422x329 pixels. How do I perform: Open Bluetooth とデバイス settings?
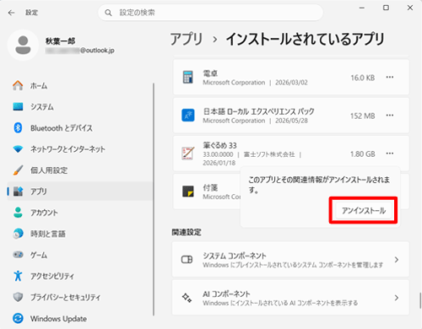tap(80, 128)
